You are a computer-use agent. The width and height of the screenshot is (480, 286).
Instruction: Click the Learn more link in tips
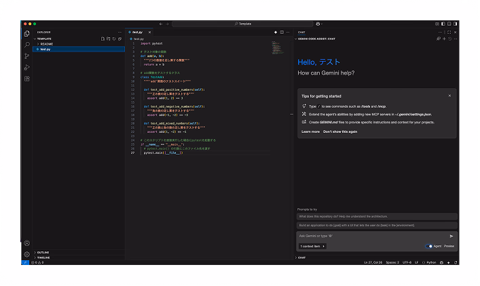tap(310, 131)
